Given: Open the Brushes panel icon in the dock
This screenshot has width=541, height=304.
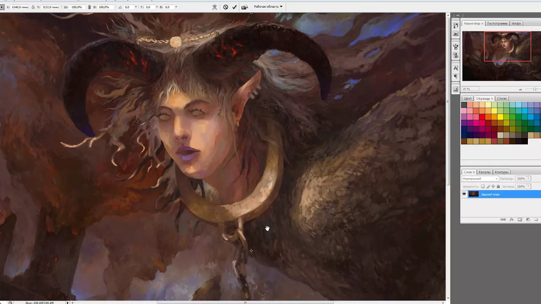Looking at the screenshot, I should (x=455, y=55).
